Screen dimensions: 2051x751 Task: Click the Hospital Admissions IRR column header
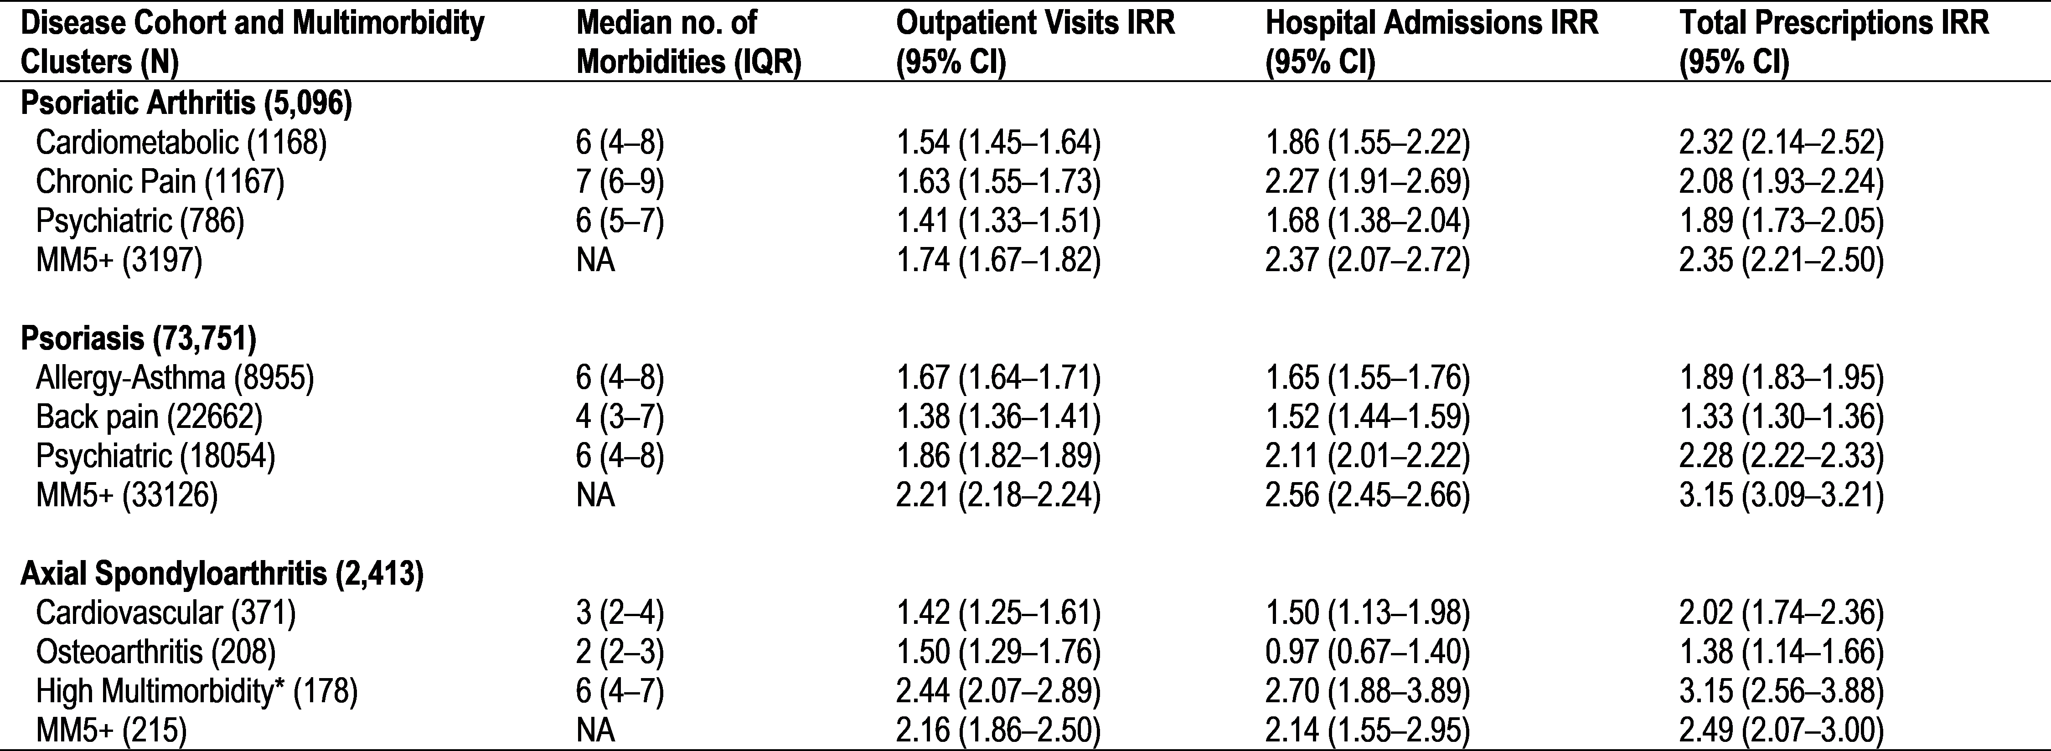tap(1431, 43)
